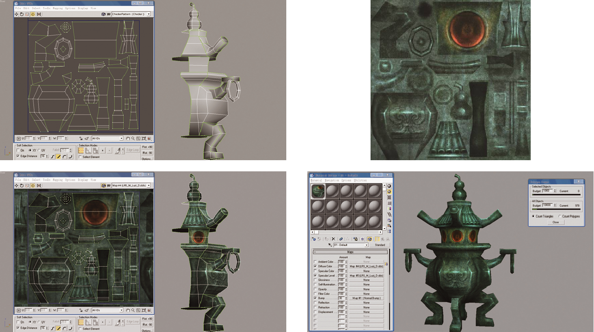Viewport: 594px width, 332px height.
Task: Enable the Bump map checkbox
Action: [x=315, y=298]
